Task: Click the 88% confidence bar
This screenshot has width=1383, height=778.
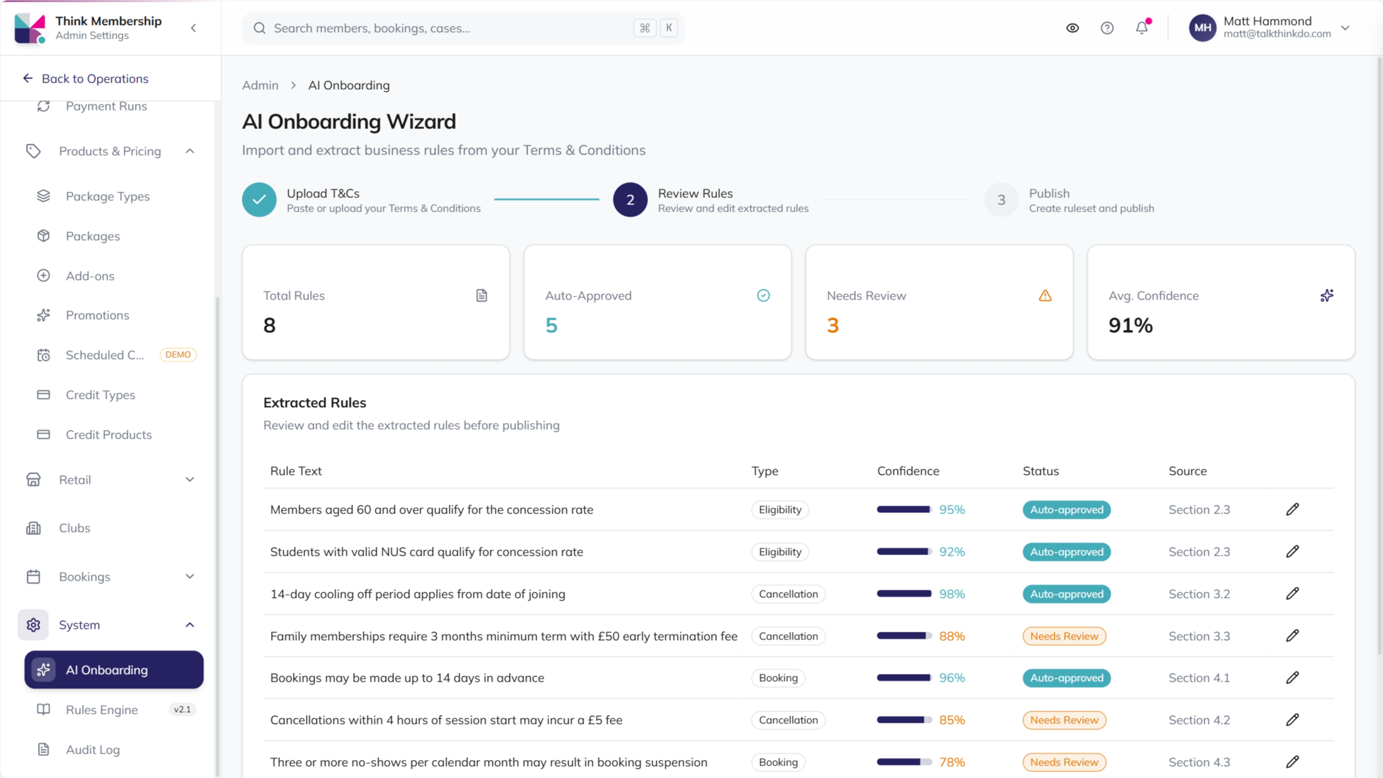Action: (x=904, y=636)
